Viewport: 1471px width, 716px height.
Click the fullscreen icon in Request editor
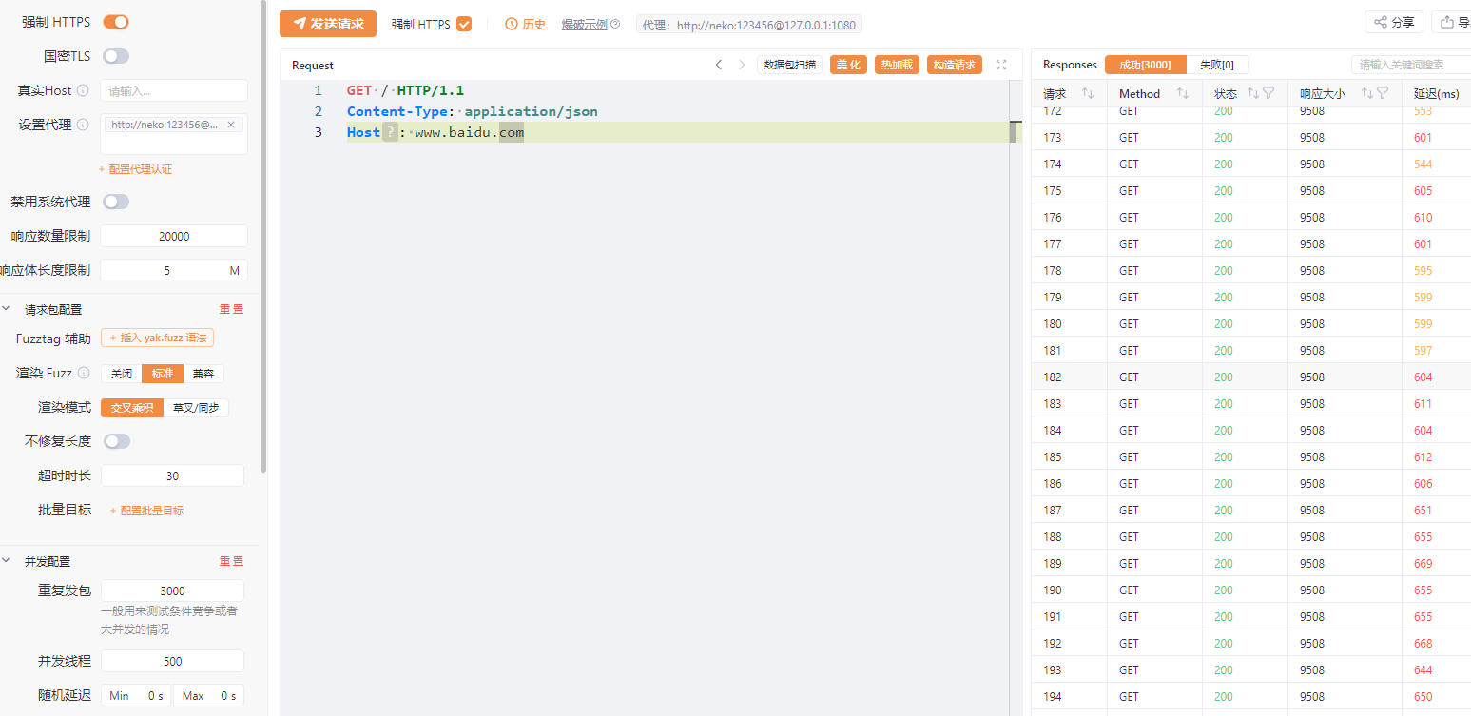[x=1001, y=65]
